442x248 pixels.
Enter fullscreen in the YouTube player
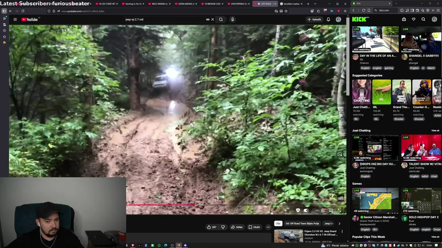(x=339, y=210)
